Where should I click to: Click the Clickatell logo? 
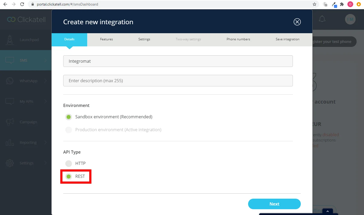pyautogui.click(x=26, y=19)
